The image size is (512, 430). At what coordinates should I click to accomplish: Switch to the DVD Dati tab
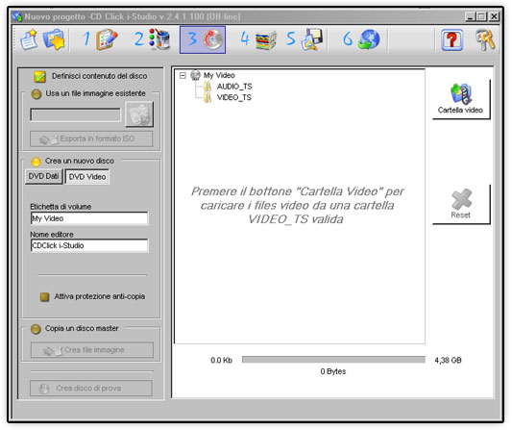43,177
